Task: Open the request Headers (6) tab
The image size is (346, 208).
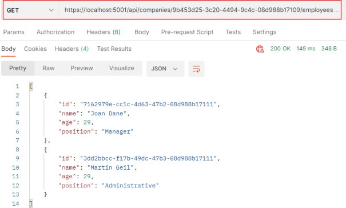Action: [x=104, y=32]
